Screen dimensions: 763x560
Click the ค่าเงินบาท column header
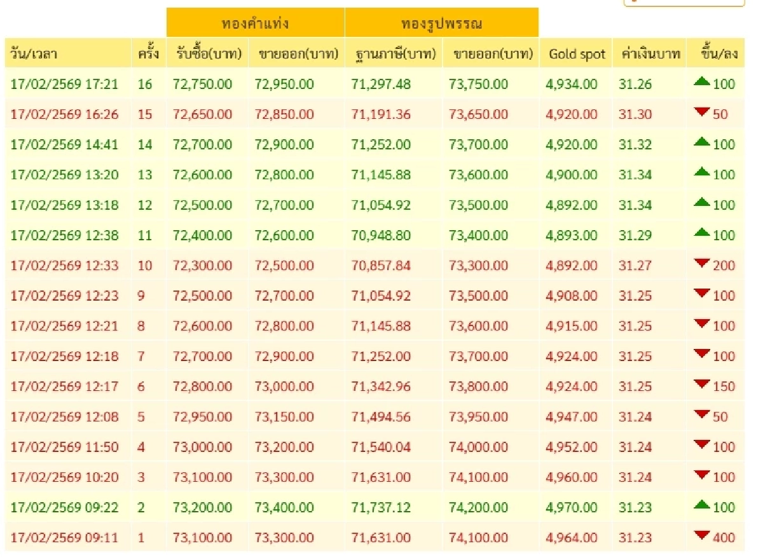tap(650, 54)
